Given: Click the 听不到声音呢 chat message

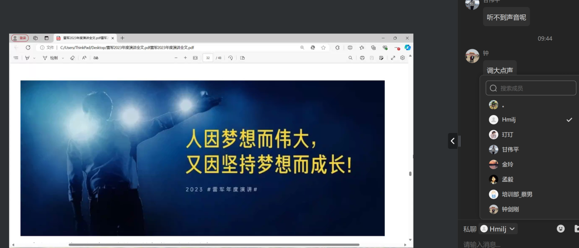Looking at the screenshot, I should 506,17.
